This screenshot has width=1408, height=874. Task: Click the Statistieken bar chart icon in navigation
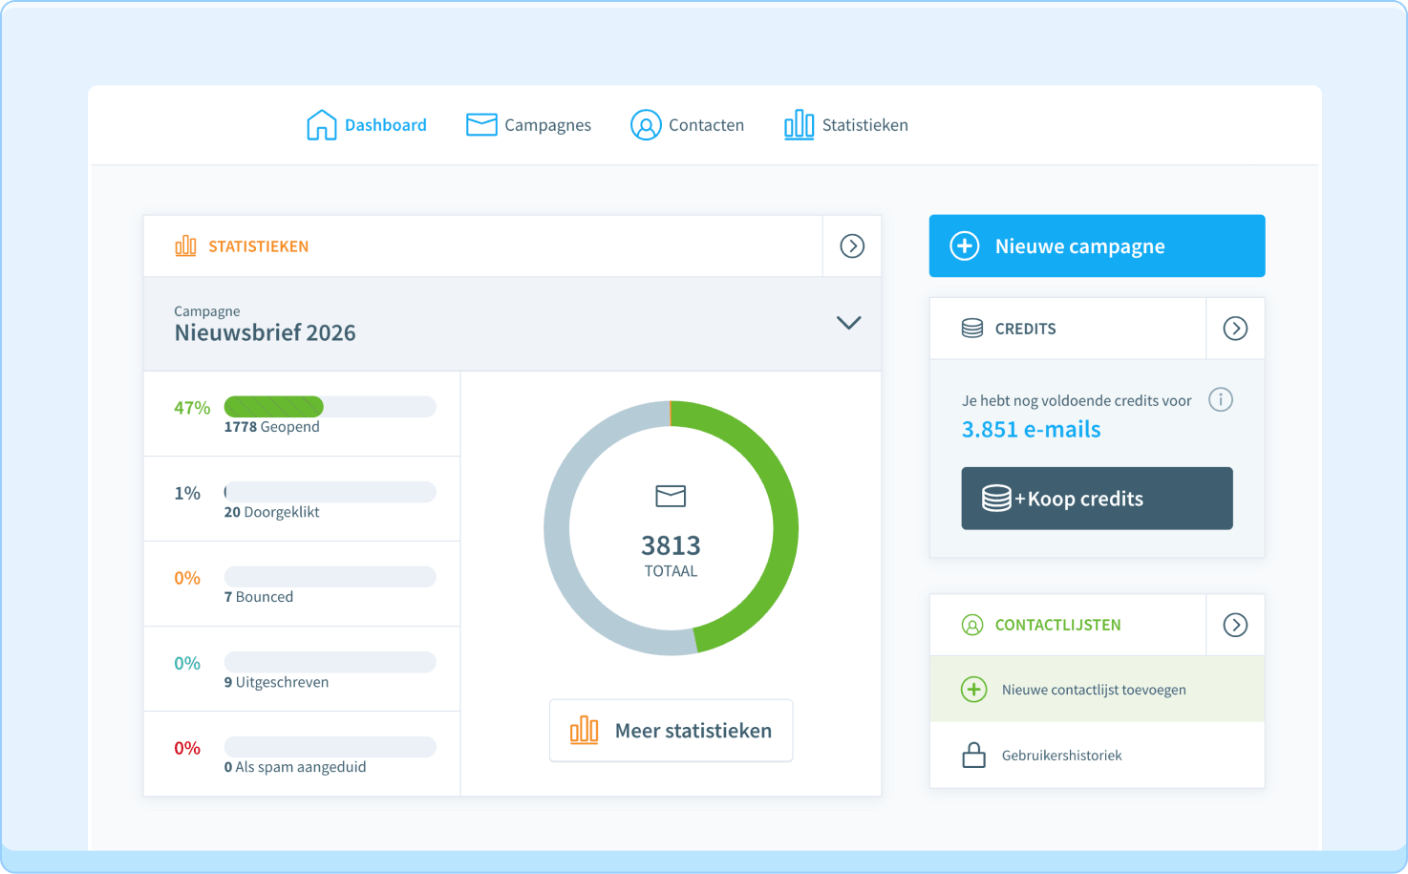(x=799, y=125)
